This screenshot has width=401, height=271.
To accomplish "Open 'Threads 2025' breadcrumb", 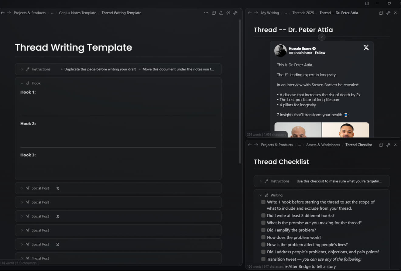I will (303, 13).
